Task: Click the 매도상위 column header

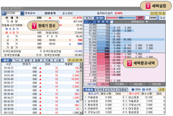Action: [93, 94]
